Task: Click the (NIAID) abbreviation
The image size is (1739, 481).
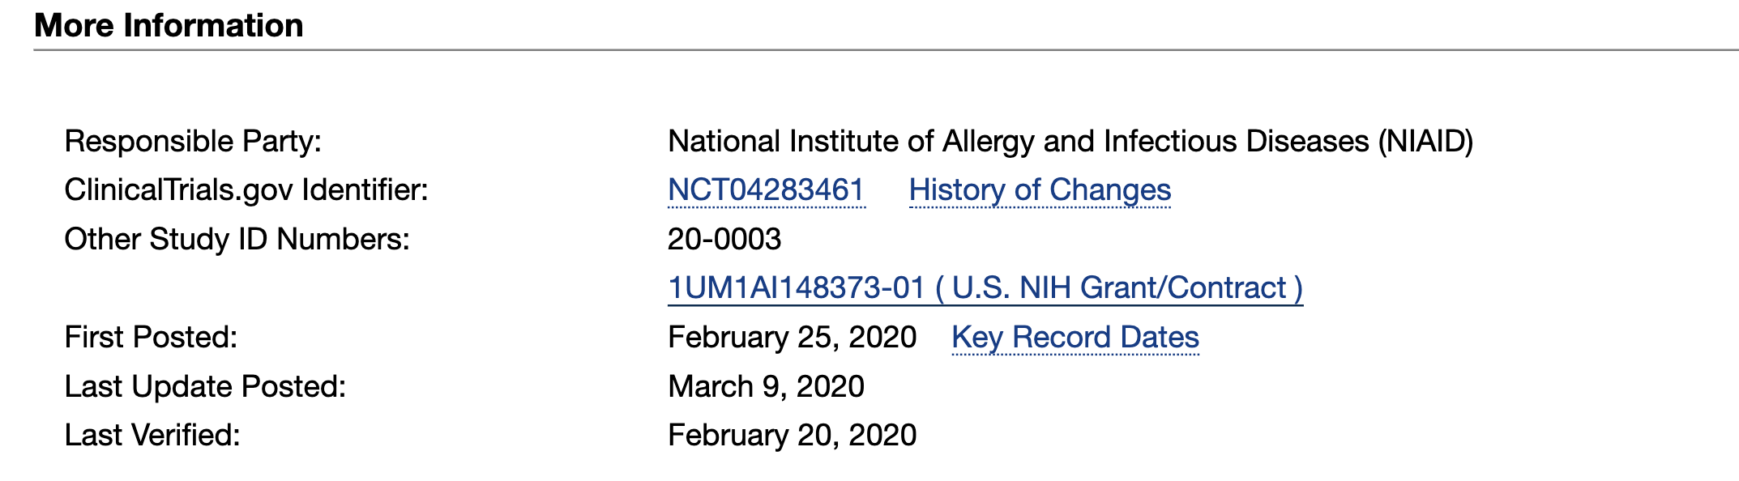Action: (1425, 142)
